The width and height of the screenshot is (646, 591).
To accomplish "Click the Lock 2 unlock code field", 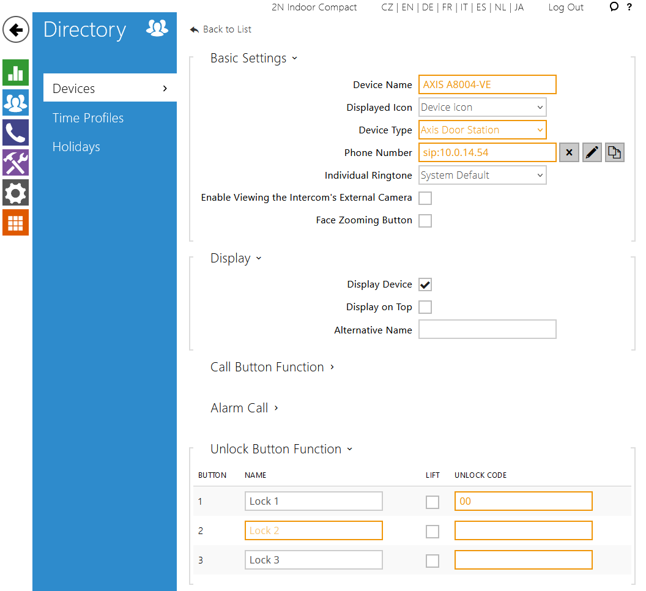I will pos(524,530).
